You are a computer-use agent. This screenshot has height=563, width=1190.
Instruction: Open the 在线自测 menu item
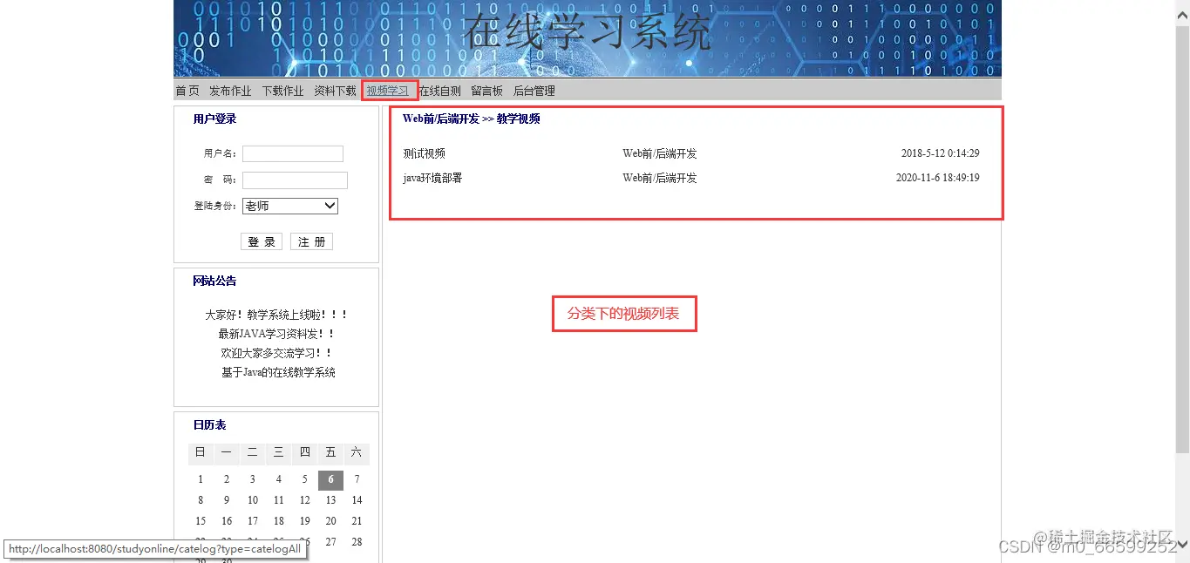(x=440, y=90)
